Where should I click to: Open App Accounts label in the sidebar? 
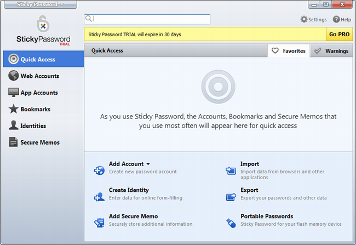coord(39,93)
